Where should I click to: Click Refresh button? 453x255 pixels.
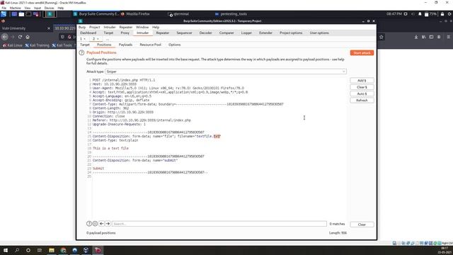coord(362,101)
